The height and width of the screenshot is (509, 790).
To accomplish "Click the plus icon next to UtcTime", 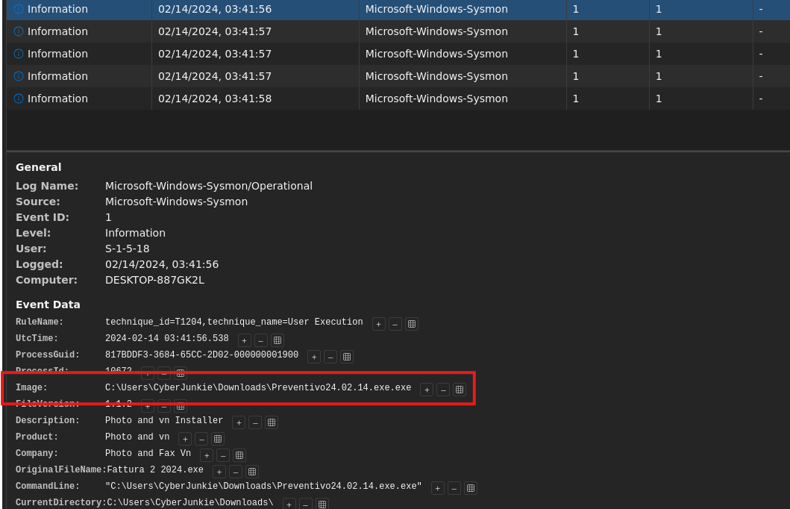I will (245, 340).
